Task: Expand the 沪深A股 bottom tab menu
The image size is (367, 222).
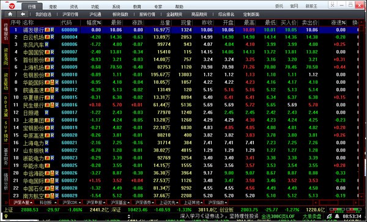Action: click(31, 202)
